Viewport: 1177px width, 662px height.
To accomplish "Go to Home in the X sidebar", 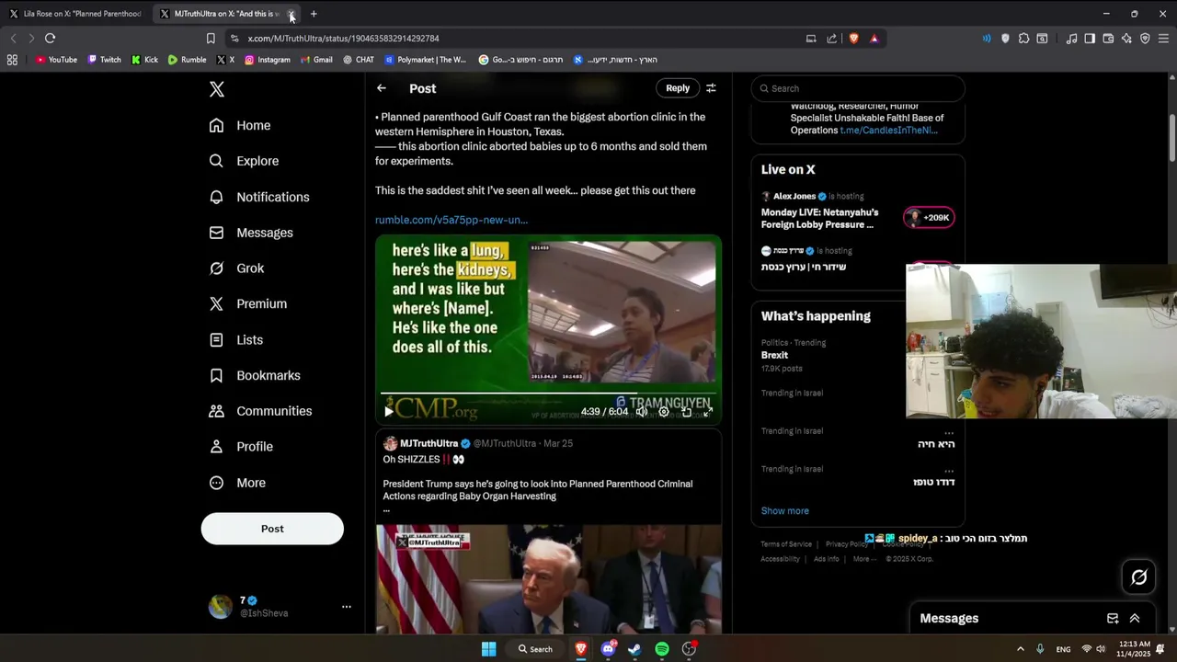I will click(240, 125).
